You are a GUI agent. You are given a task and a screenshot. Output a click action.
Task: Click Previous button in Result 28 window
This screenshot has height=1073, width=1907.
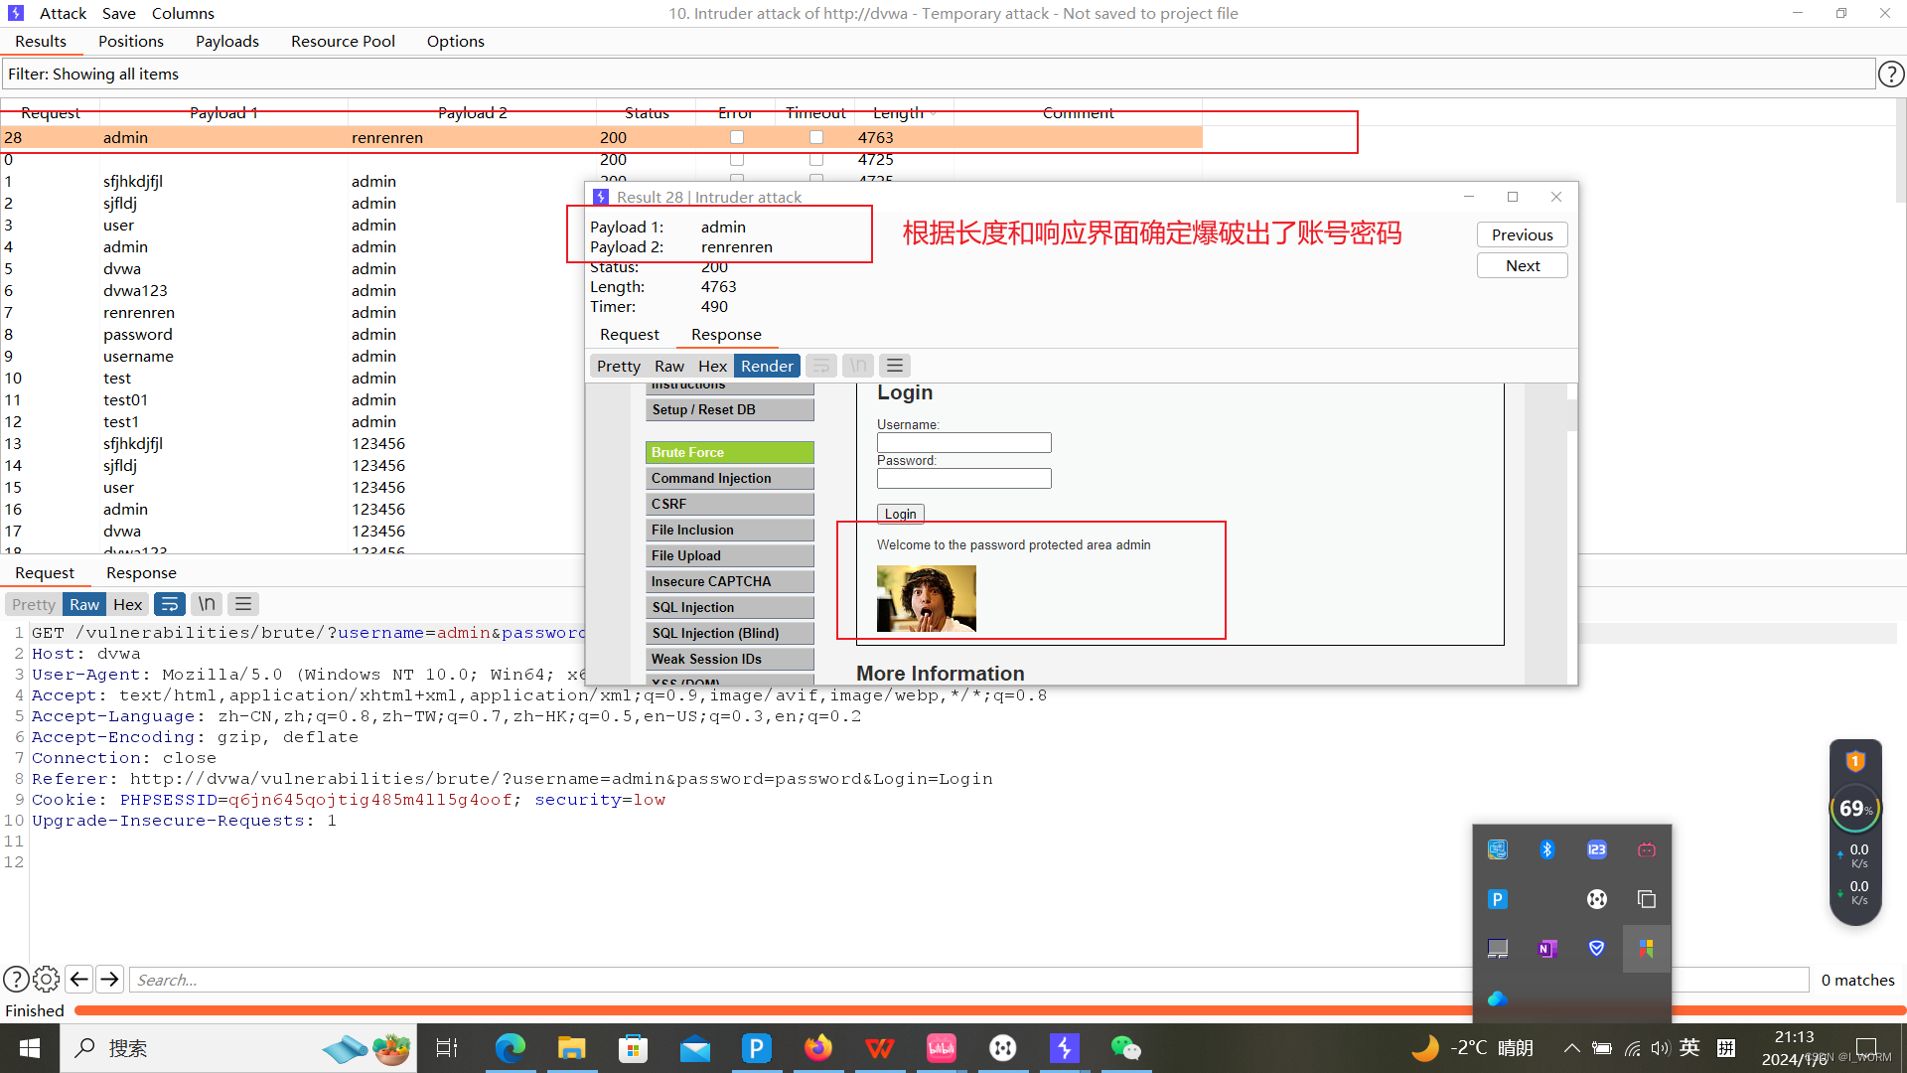[1522, 234]
